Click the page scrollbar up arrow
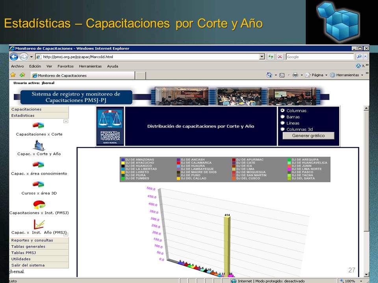The width and height of the screenshot is (378, 283). tap(367, 108)
